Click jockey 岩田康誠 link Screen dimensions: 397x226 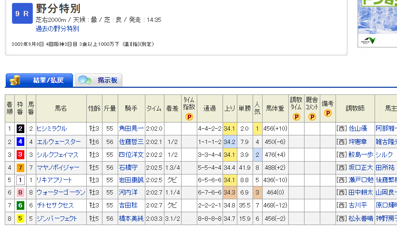131,180
